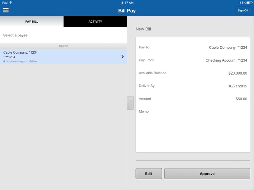The width and height of the screenshot is (254, 190).
Task: Click the ****1234 masked account number
Action: click(9, 57)
